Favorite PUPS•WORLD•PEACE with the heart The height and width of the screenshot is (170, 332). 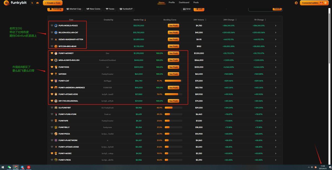(x=52, y=25)
